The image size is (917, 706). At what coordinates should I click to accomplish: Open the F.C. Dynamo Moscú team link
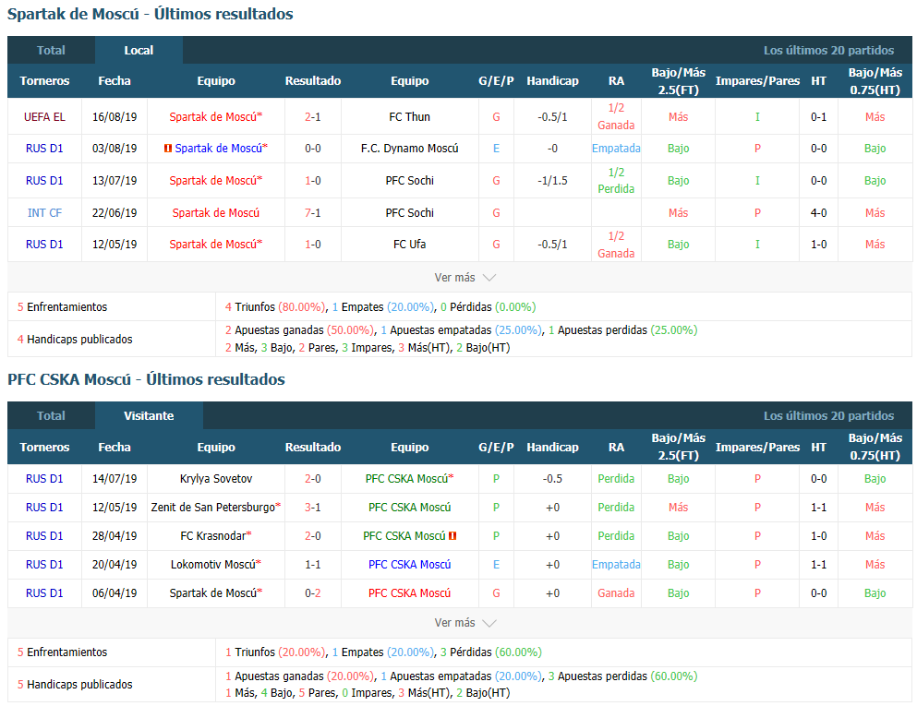click(409, 149)
